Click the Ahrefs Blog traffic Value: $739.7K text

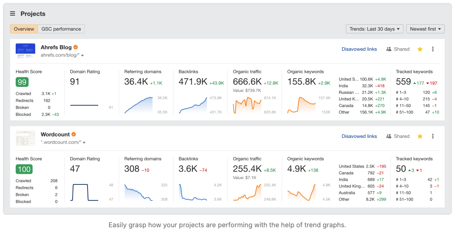pos(247,91)
